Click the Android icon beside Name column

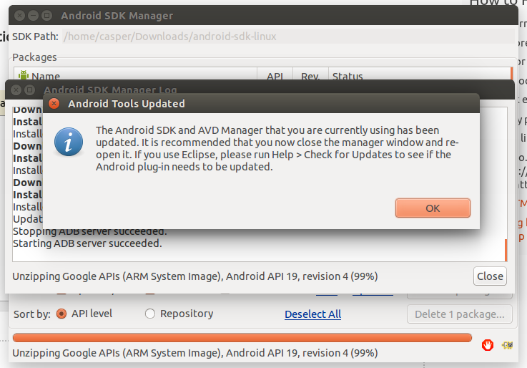(x=23, y=75)
